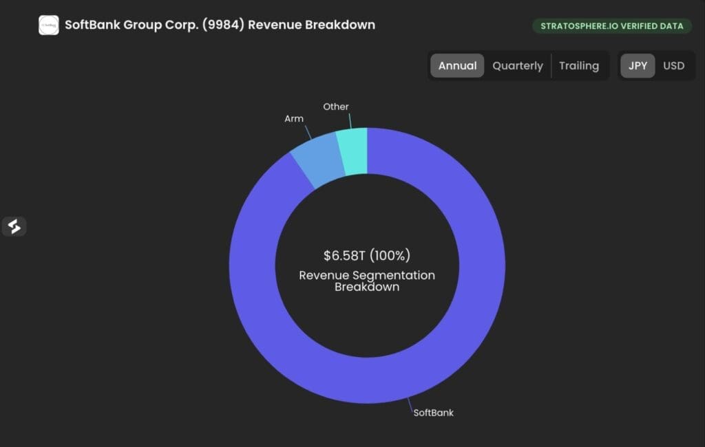Click the 'Other' chart label
Screen dimensions: 705x447
click(x=336, y=107)
